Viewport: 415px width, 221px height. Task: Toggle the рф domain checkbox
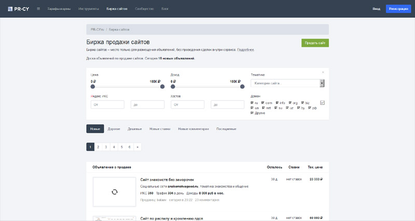click(310, 108)
